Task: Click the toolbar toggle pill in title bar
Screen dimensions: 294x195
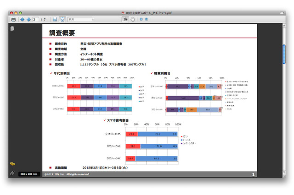Action: point(282,13)
